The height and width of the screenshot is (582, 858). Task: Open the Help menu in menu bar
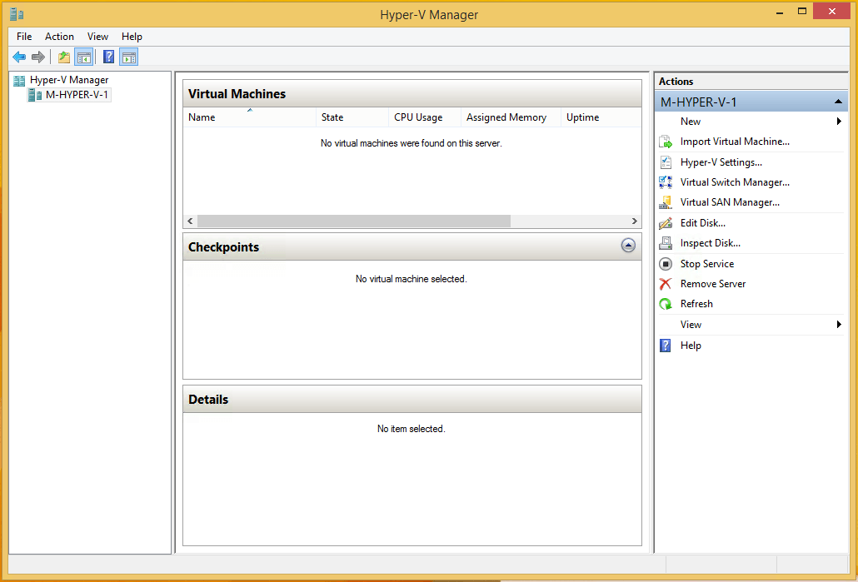(x=132, y=37)
